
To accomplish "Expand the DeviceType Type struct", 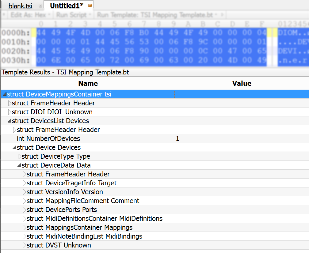I will [19, 157].
